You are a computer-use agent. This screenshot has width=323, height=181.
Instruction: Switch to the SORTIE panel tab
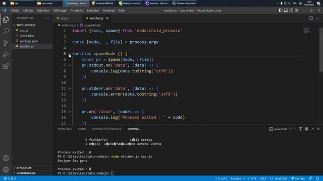pyautogui.click(x=82, y=129)
